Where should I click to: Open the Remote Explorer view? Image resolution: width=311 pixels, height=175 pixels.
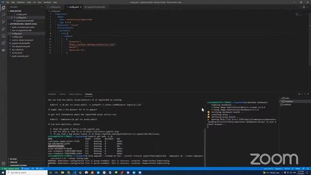[3, 36]
